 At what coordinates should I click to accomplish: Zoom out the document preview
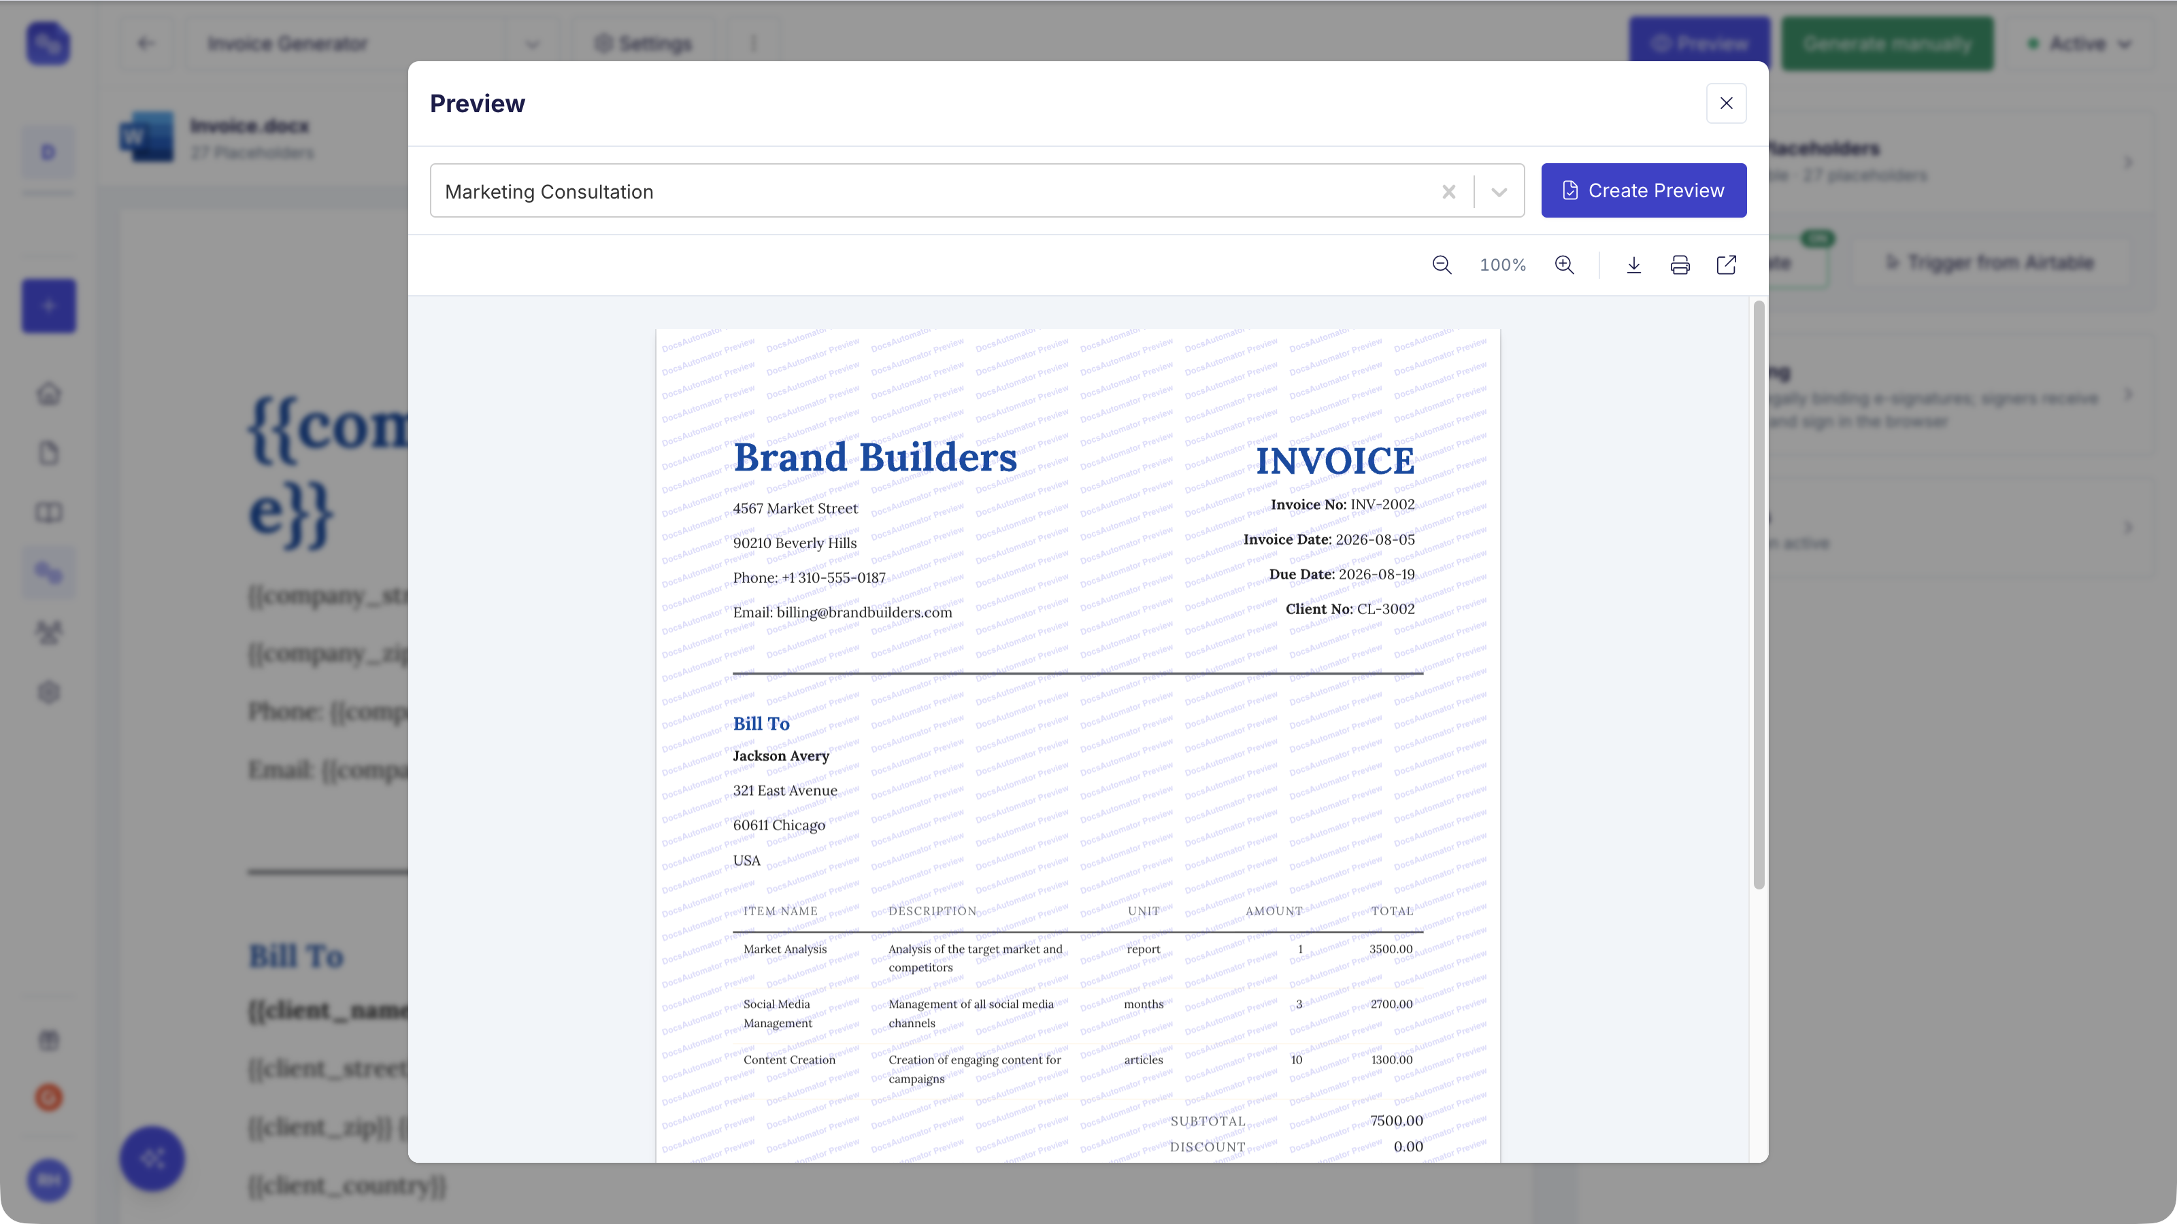(1442, 265)
